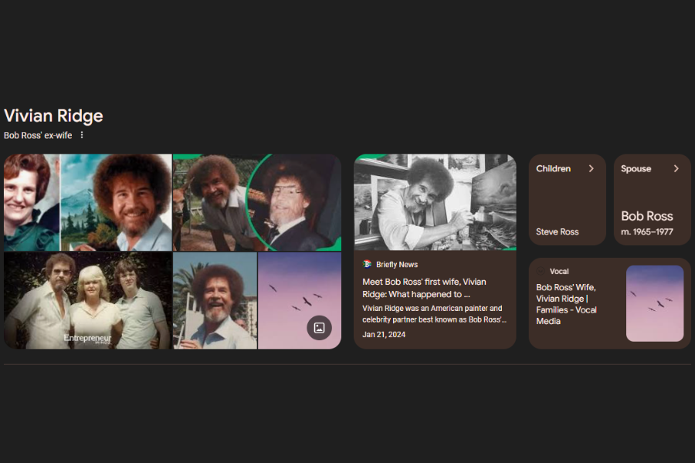Open Steve Ross under Children
This screenshot has height=463, width=695.
pyautogui.click(x=557, y=231)
